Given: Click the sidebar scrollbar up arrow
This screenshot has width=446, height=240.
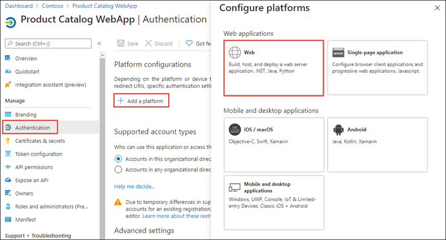Looking at the screenshot, I should click(x=103, y=55).
